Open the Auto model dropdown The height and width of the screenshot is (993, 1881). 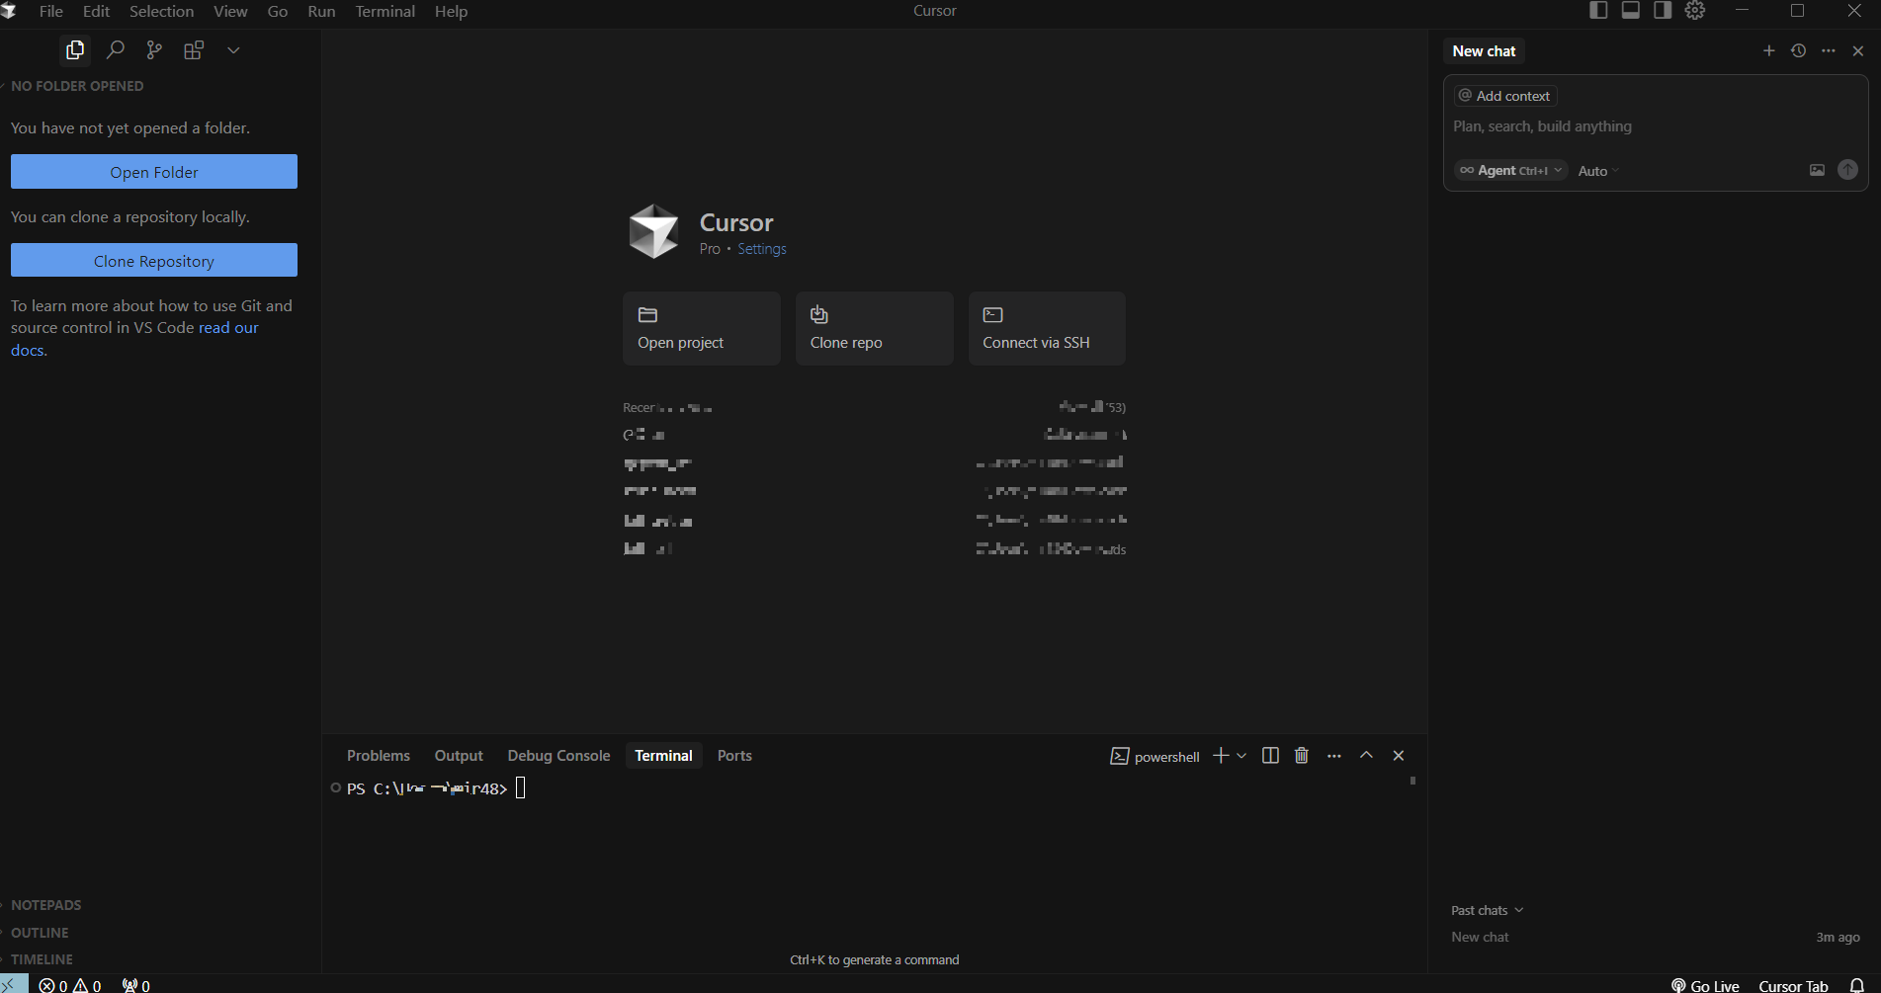(1598, 171)
